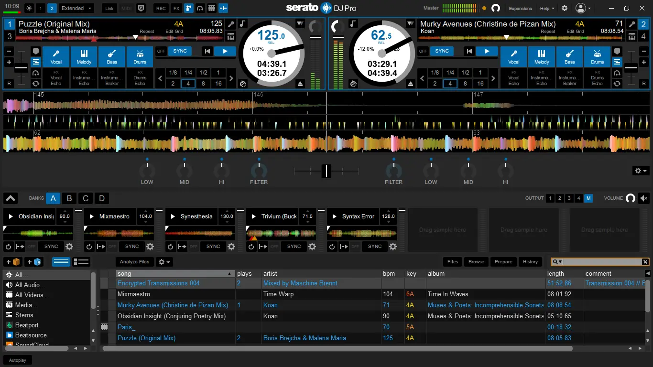Toggle SYNC on the Puzzle deck
653x367 pixels.
180,51
